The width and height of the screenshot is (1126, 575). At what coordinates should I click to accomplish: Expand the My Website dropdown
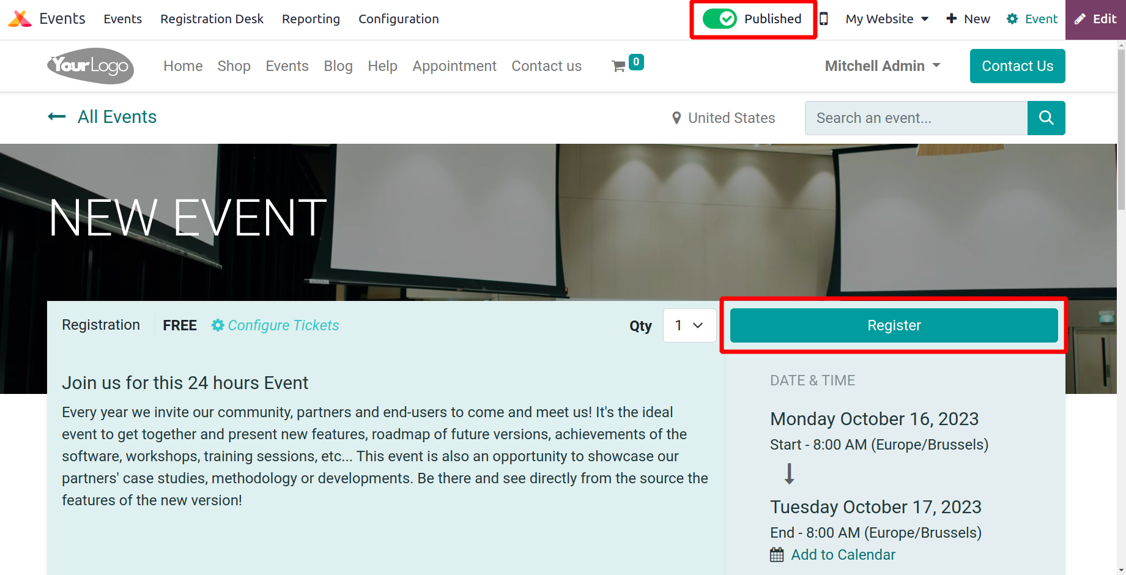pos(887,19)
